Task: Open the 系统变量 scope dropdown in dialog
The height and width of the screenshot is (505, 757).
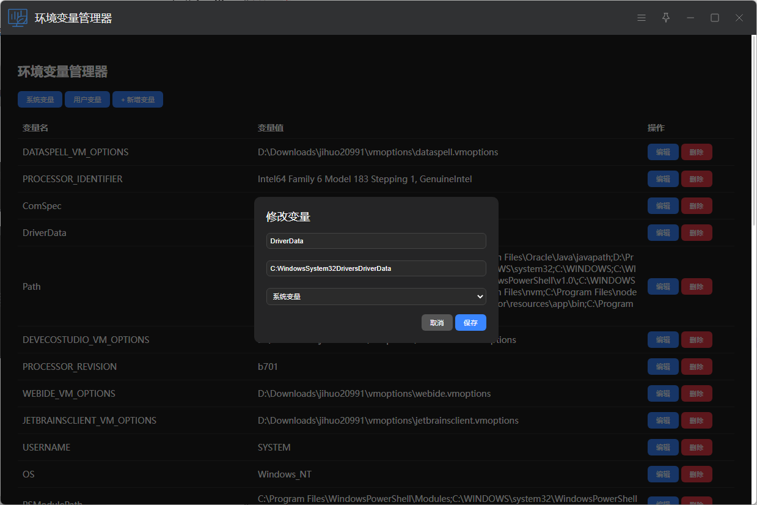Action: coord(376,297)
